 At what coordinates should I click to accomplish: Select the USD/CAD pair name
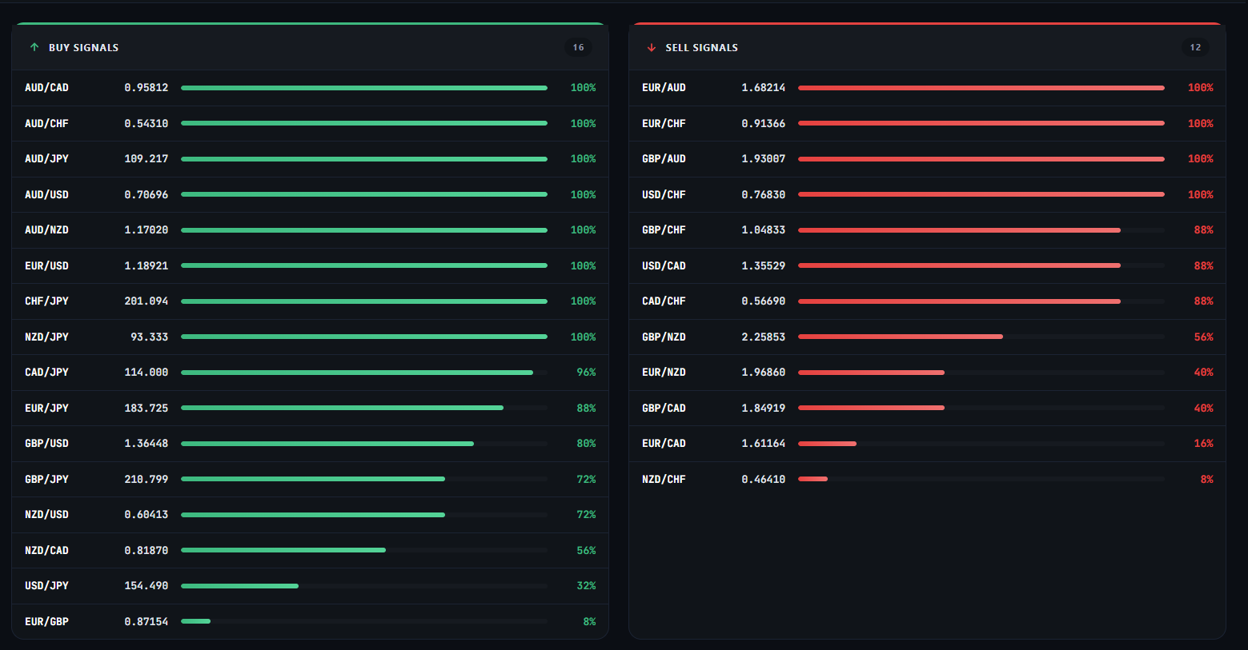(x=664, y=265)
